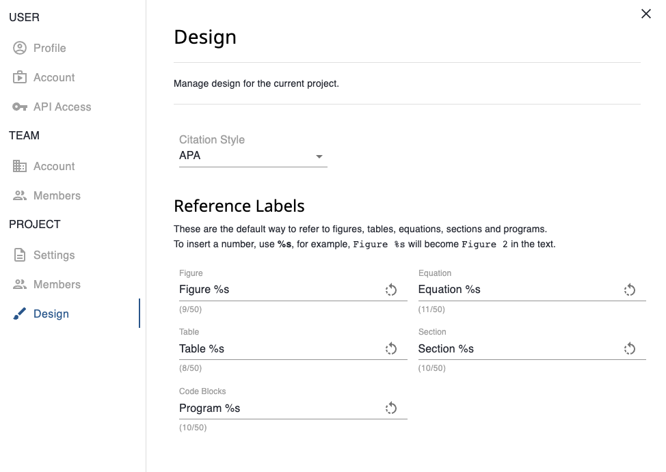Click inside the Figure label input field
This screenshot has height=472, width=666.
(274, 289)
